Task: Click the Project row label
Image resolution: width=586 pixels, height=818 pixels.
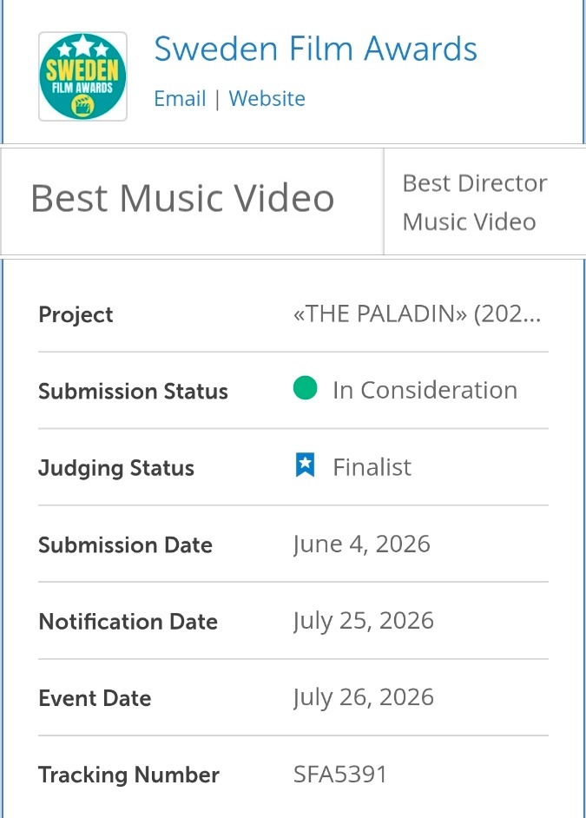Action: tap(76, 314)
